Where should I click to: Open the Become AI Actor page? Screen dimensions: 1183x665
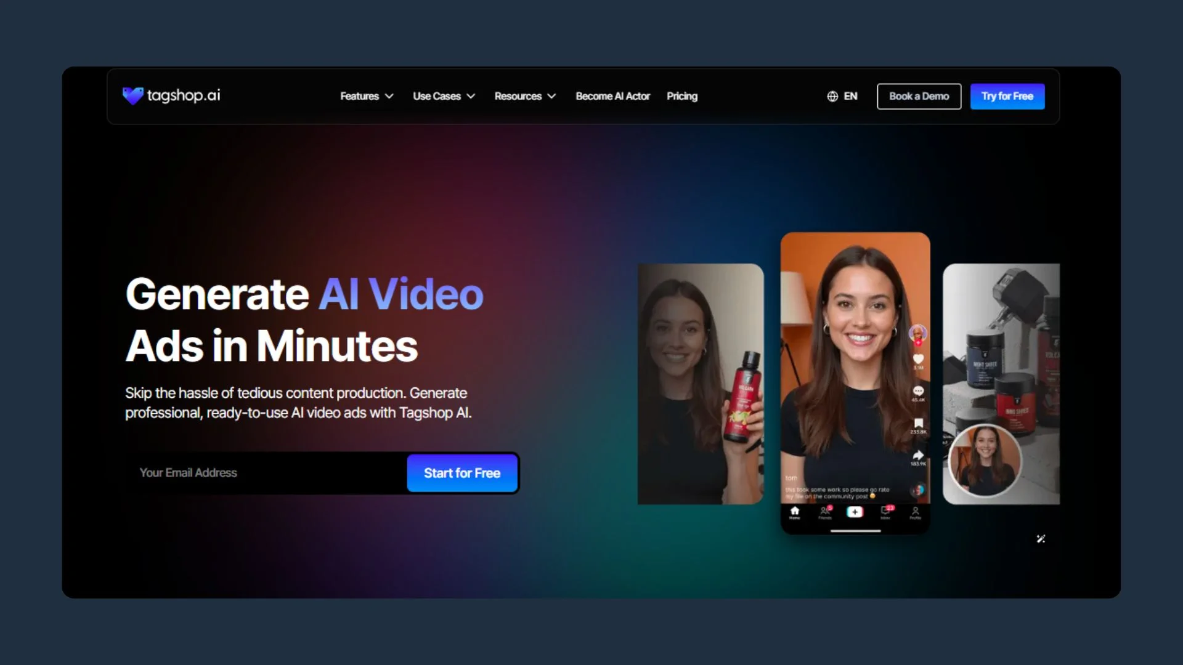(612, 96)
